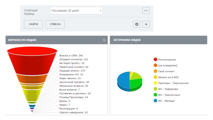Open gear settings in Воронка по лидам header
213x120 pixels.
coord(104,40)
